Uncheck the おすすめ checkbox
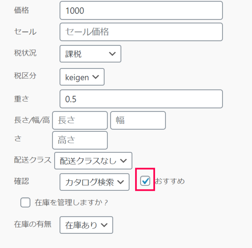The width and height of the screenshot is (252, 248). point(145,181)
